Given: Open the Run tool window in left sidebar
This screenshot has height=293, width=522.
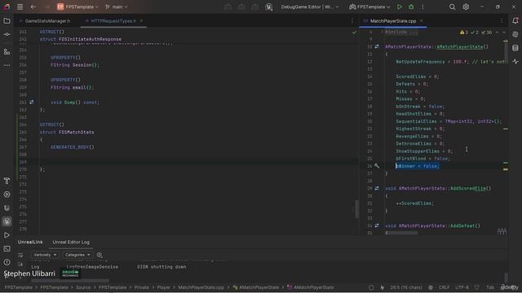Looking at the screenshot, I should (7, 235).
